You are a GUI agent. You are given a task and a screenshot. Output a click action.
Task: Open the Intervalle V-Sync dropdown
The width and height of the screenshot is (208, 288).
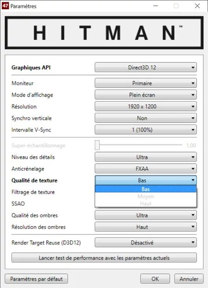(x=146, y=130)
